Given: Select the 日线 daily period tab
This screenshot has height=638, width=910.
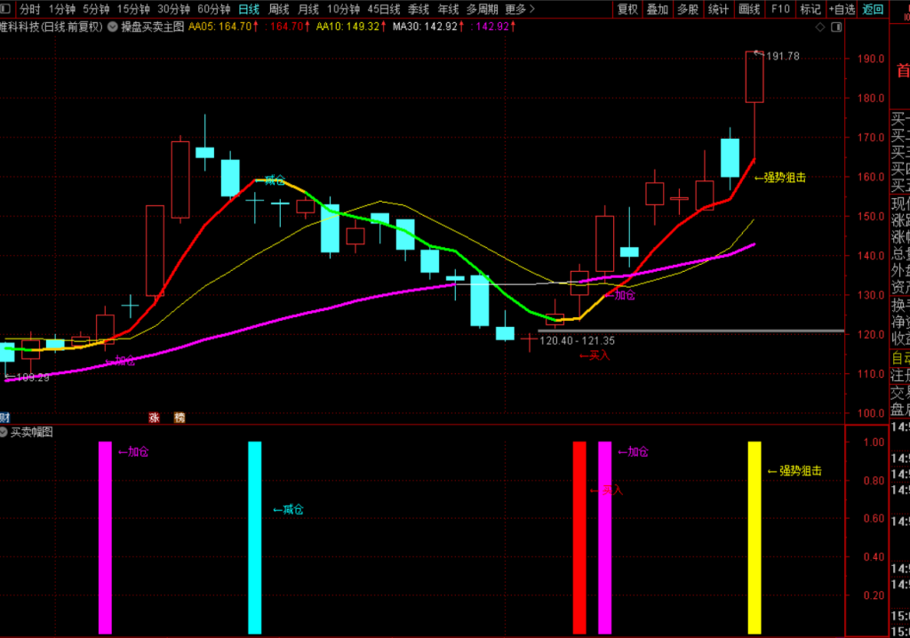Looking at the screenshot, I should click(249, 9).
